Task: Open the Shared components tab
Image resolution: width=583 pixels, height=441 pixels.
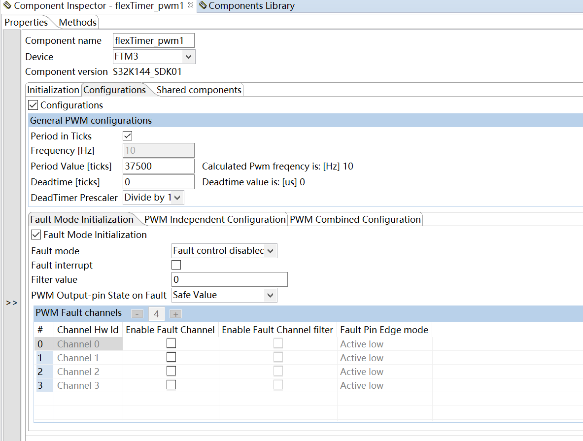Action: point(199,90)
